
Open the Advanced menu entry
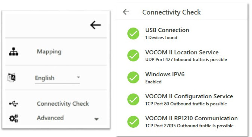(x=50, y=118)
